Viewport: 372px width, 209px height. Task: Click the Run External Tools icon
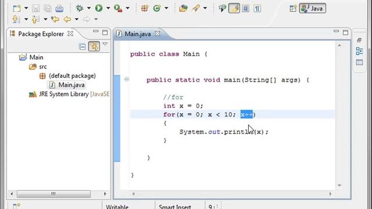[118, 9]
